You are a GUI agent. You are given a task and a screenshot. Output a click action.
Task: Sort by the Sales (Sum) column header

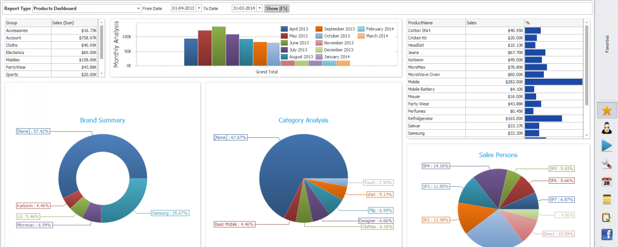pos(74,23)
